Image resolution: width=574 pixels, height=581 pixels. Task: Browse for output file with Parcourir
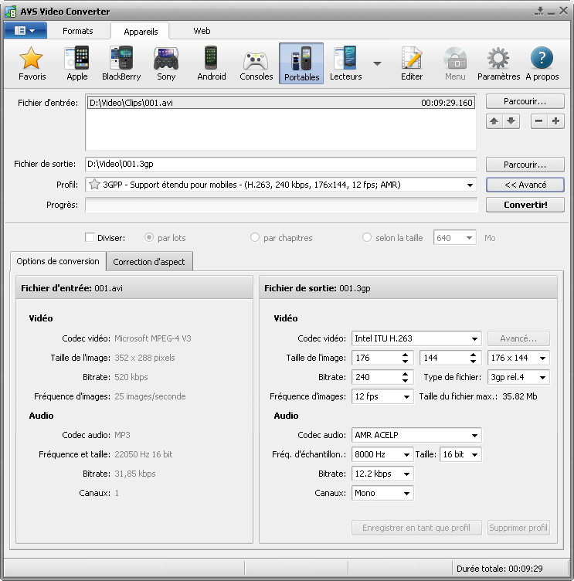pyautogui.click(x=525, y=165)
